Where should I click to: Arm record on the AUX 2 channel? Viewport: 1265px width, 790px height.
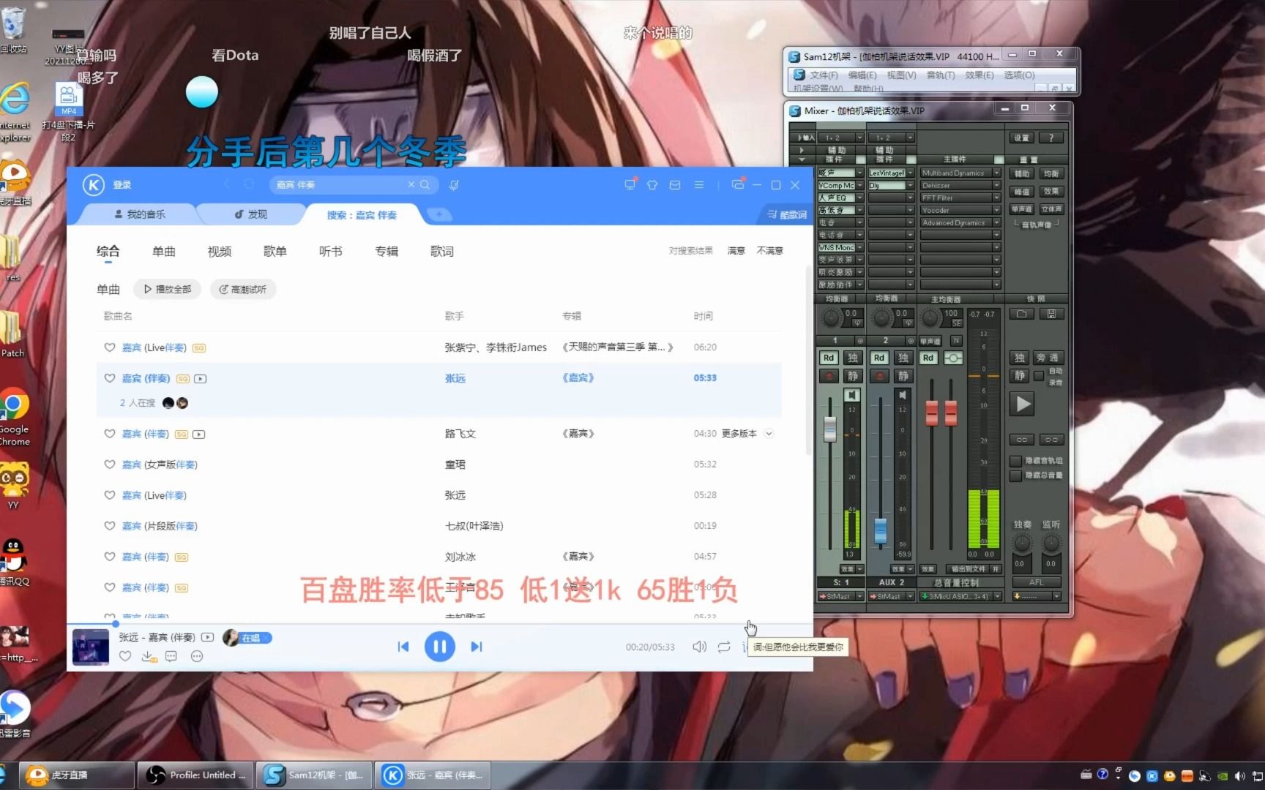coord(879,375)
